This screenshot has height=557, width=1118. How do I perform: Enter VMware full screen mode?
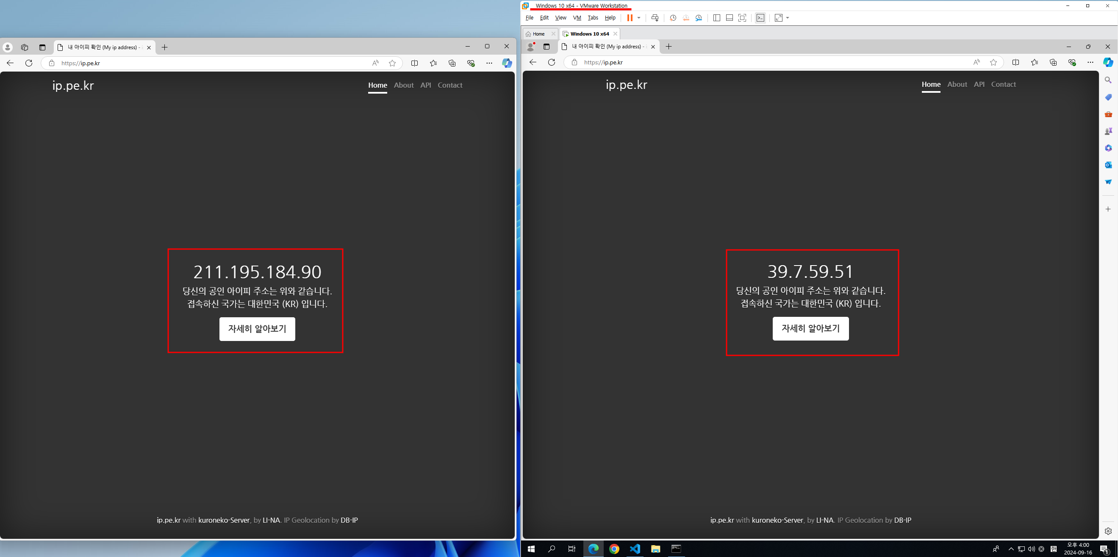pyautogui.click(x=742, y=18)
